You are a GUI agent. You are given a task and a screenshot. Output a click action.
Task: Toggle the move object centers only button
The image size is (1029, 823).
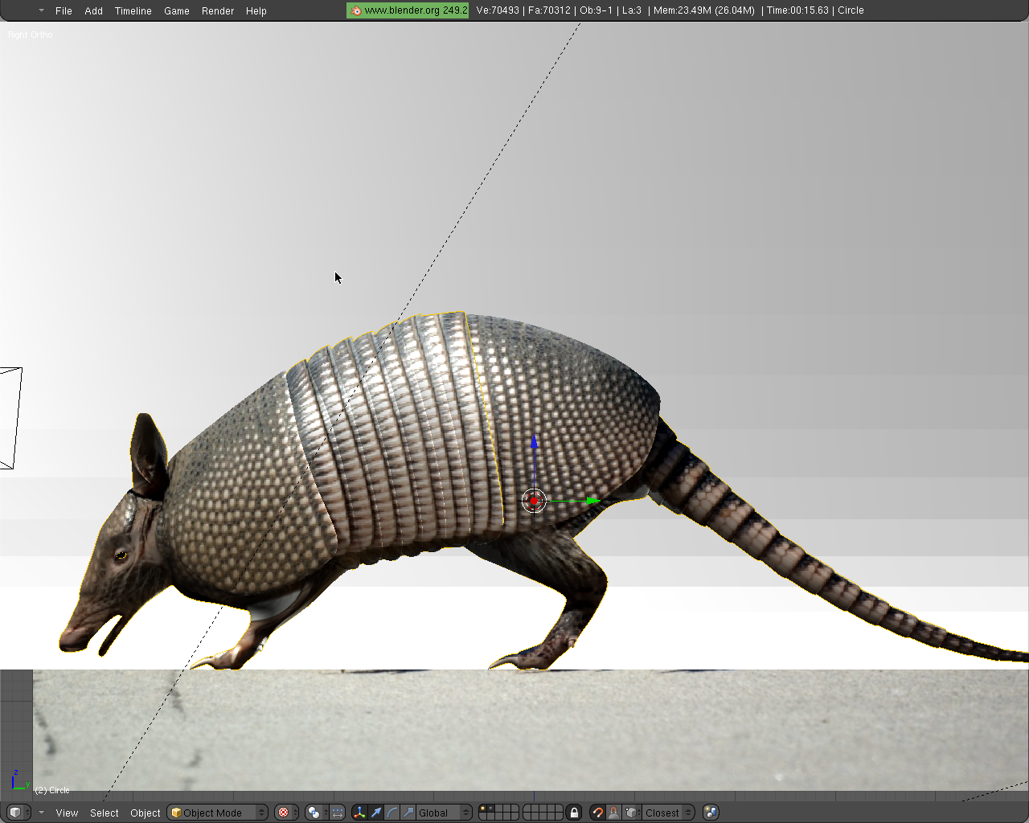(338, 813)
